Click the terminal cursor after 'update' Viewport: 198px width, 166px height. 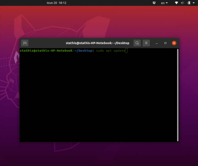(x=127, y=51)
